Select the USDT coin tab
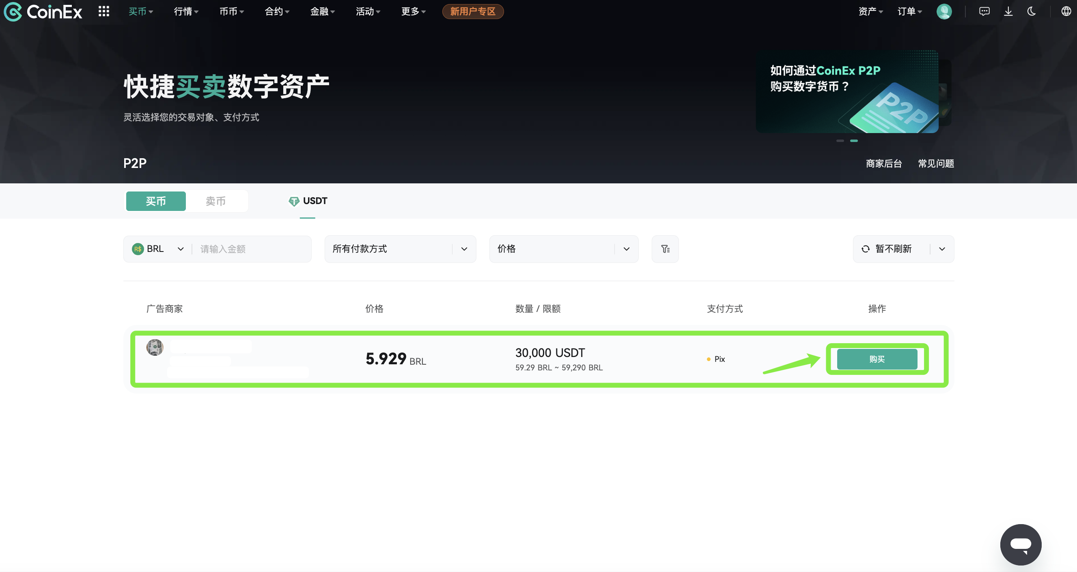1077x572 pixels. click(x=308, y=201)
